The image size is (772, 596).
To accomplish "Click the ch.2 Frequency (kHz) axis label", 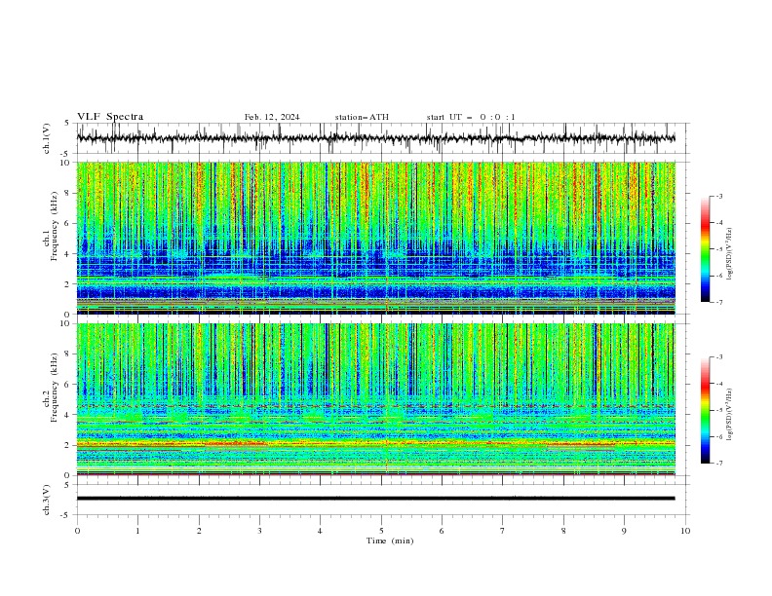I will tap(51, 388).
